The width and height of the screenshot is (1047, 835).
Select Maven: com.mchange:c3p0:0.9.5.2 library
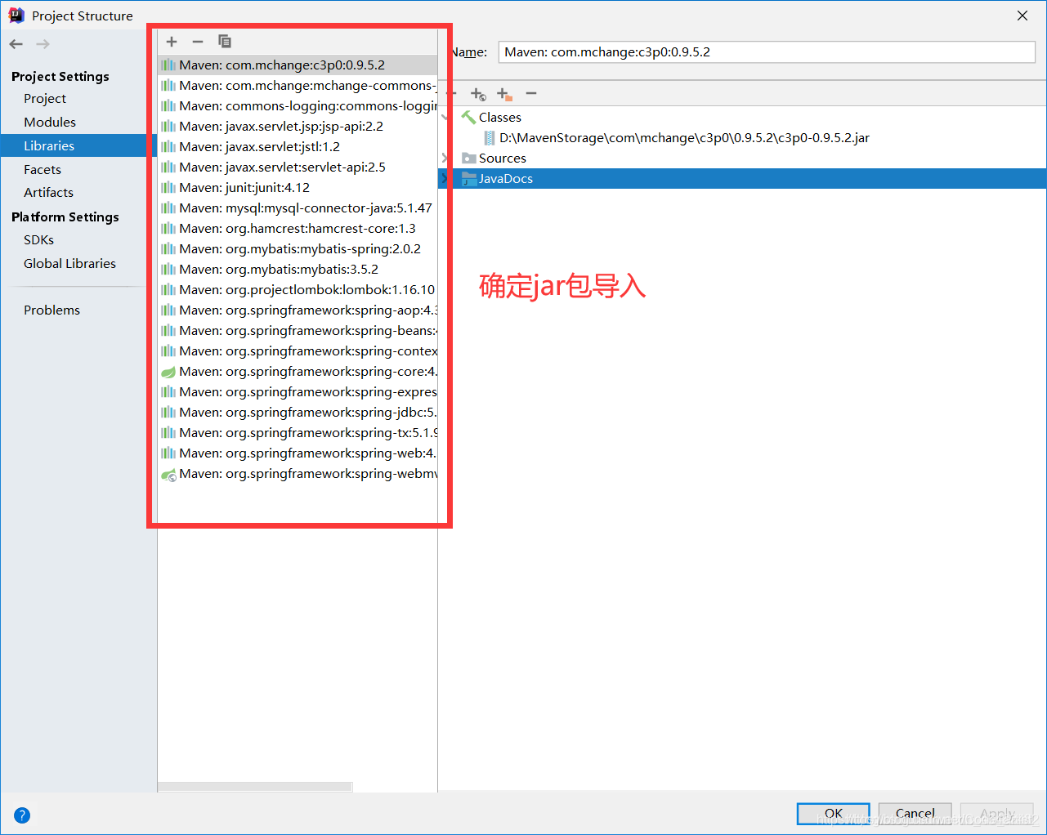point(298,65)
